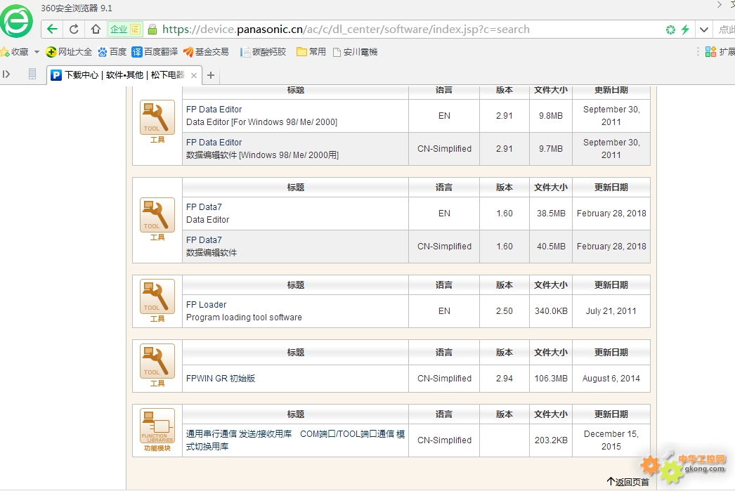The width and height of the screenshot is (735, 491).
Task: Open a new tab with the plus button
Action: [211, 75]
